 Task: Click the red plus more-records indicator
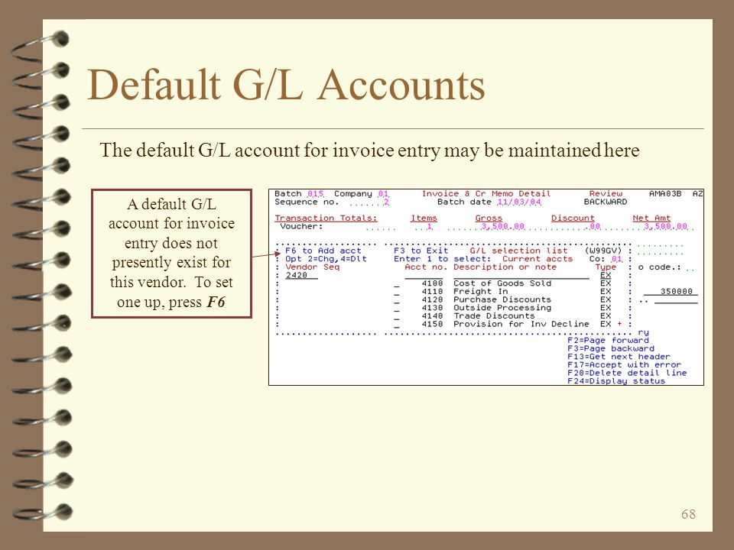(x=619, y=324)
